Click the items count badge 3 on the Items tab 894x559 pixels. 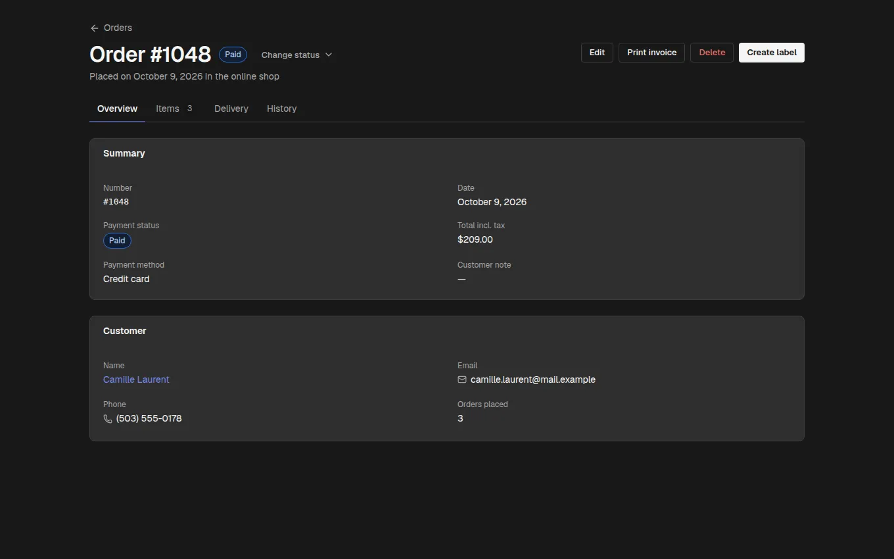point(189,109)
